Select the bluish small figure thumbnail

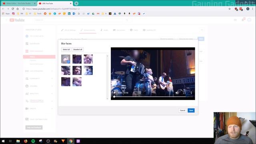[88, 70]
